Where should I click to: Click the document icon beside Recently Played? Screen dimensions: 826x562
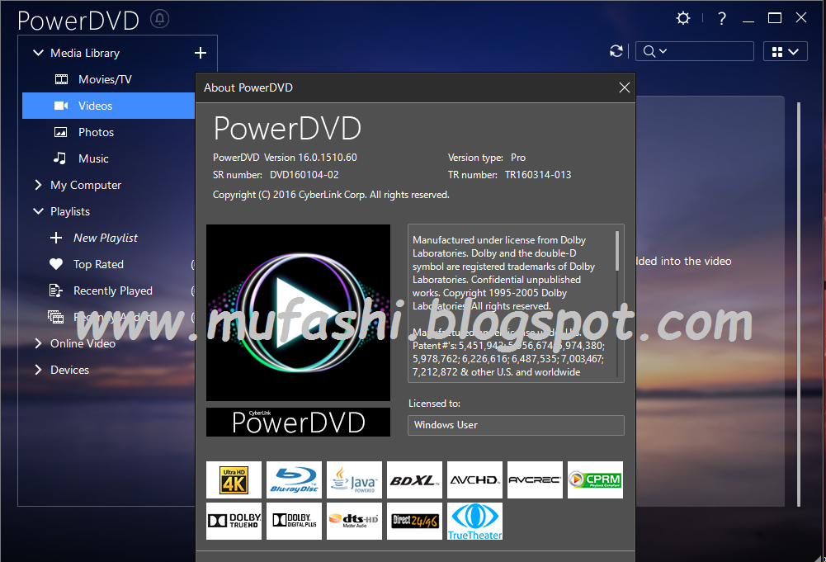[56, 290]
